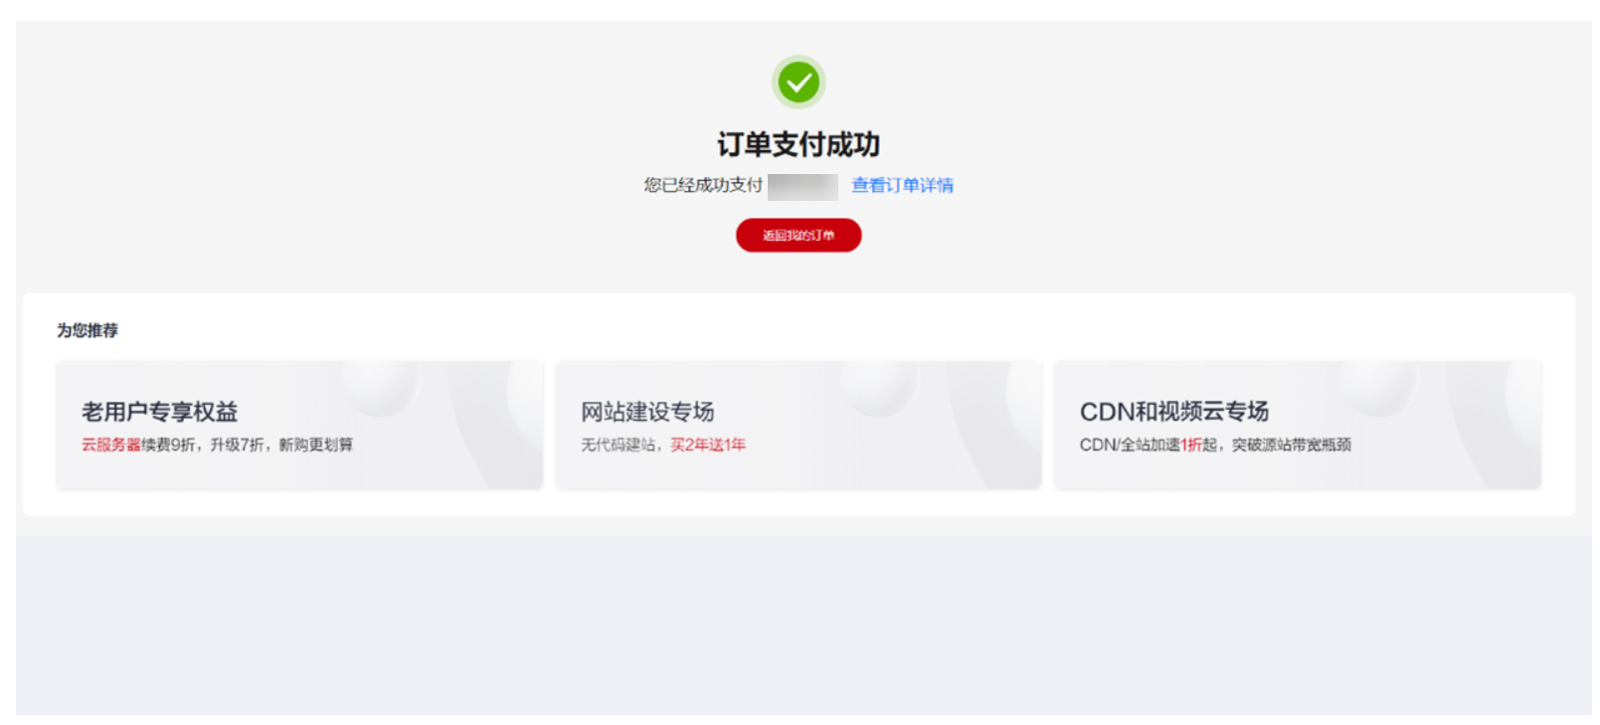The width and height of the screenshot is (1600, 725).
Task: Click the 突破源站带宽瓶颈 text
Action: (1292, 445)
